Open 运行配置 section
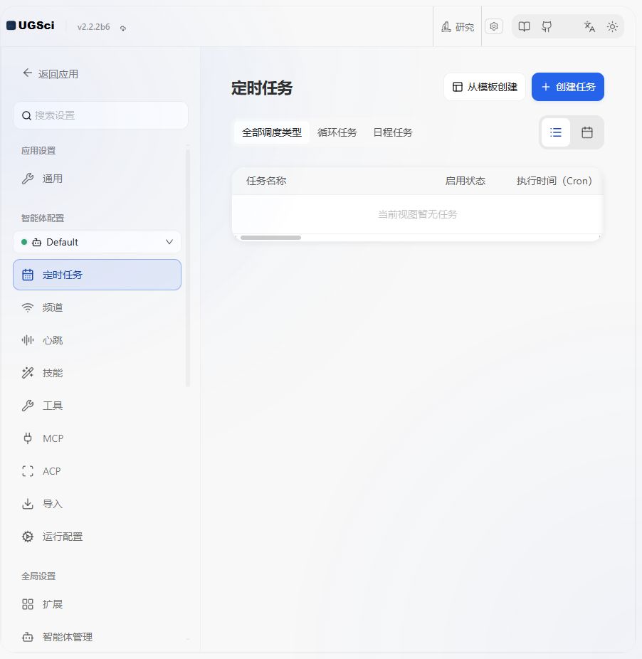The image size is (642, 659). pos(97,537)
